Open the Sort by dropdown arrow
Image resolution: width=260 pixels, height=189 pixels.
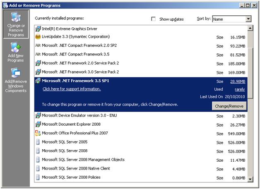tap(248, 19)
